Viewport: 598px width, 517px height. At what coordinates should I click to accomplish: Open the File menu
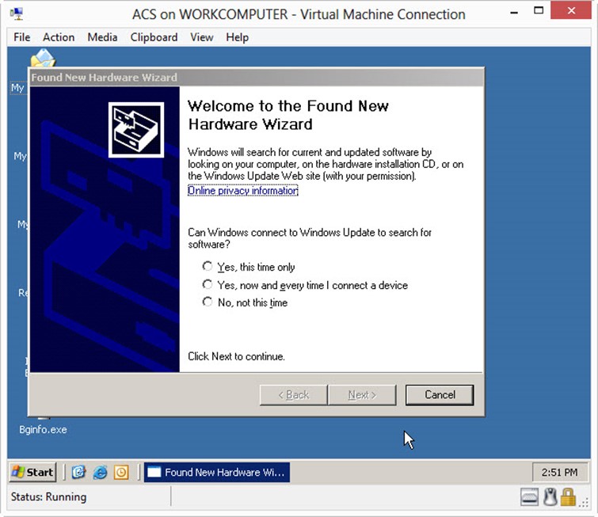click(21, 37)
